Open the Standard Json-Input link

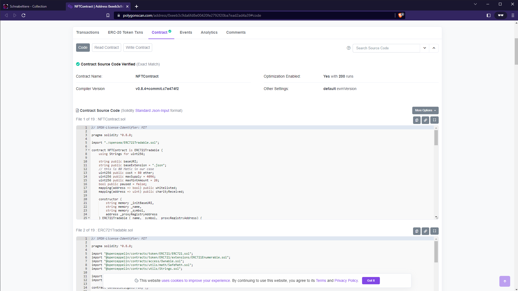coord(152,110)
